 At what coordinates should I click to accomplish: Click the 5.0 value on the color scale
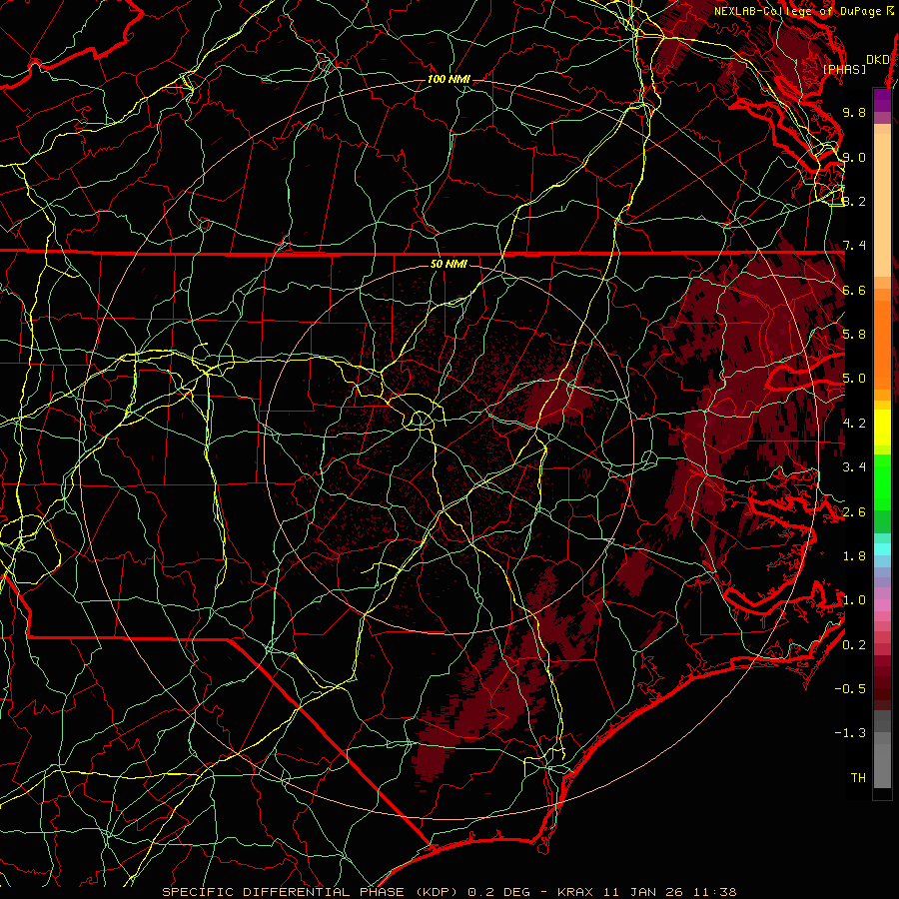[854, 379]
